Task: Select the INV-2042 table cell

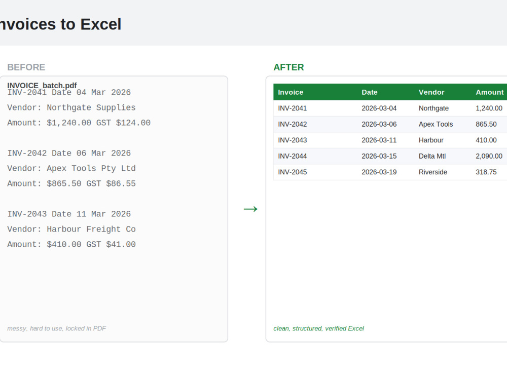Action: pos(315,124)
